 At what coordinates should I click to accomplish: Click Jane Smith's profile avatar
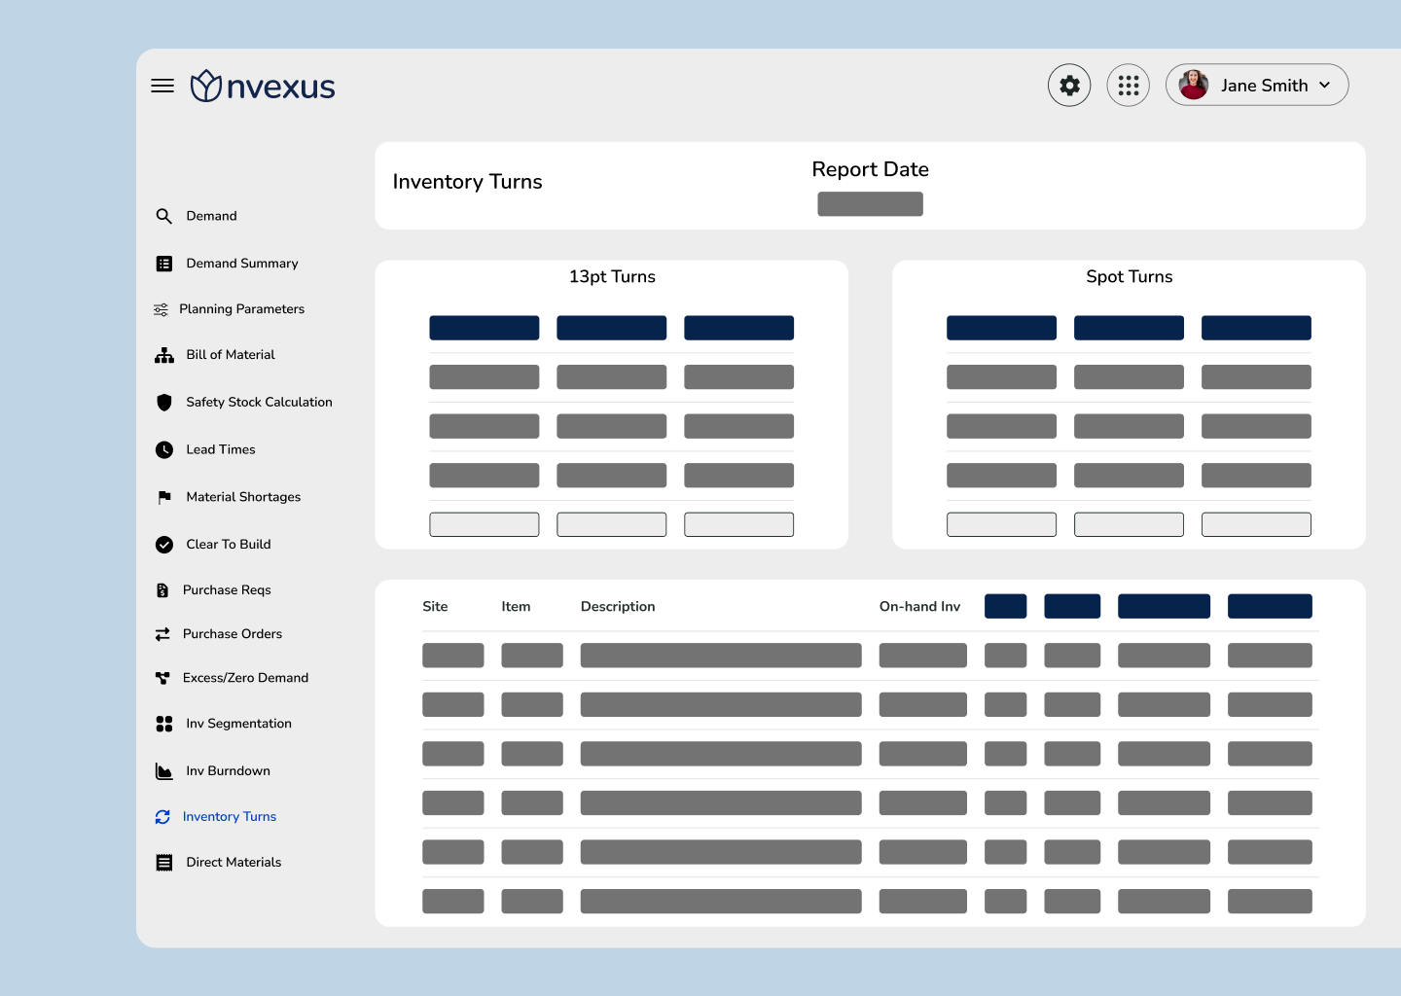click(x=1194, y=85)
